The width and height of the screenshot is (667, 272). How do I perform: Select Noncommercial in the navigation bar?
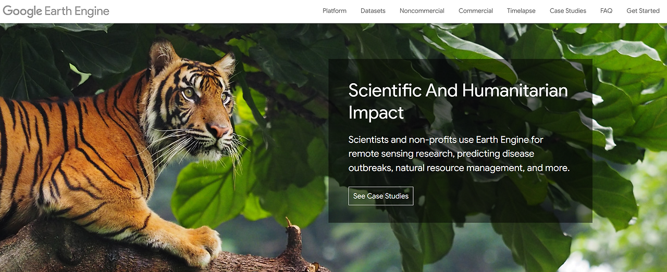(422, 11)
